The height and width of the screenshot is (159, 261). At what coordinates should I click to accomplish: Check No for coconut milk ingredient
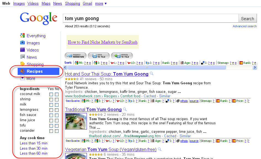pos(57,94)
